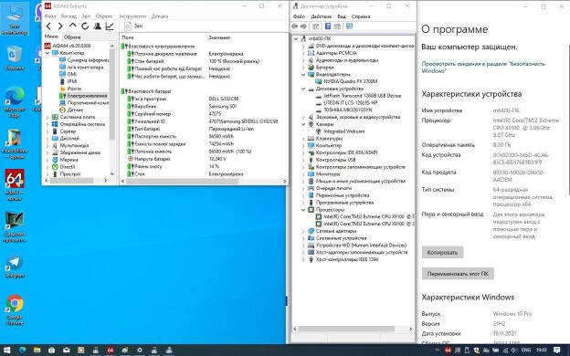Open Google Chrome desktop shortcut
Screen dimensions: 570x356
pos(15,309)
